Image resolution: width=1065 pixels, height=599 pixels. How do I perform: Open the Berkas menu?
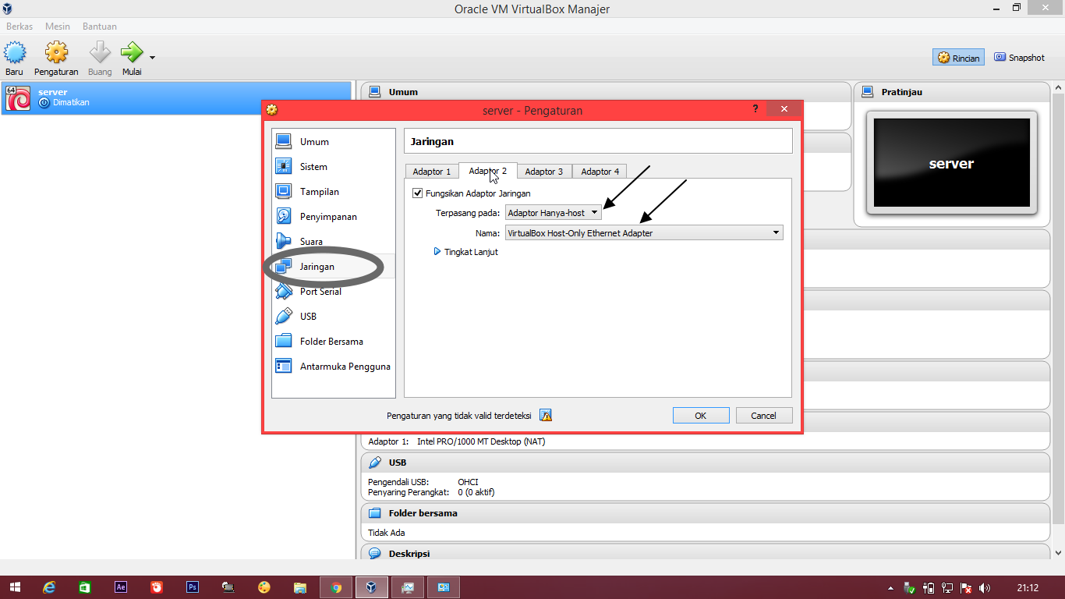pos(19,27)
